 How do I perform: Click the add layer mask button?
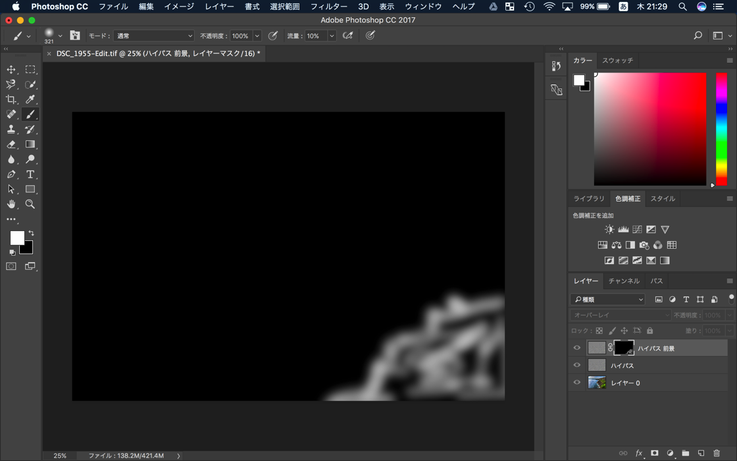point(654,453)
